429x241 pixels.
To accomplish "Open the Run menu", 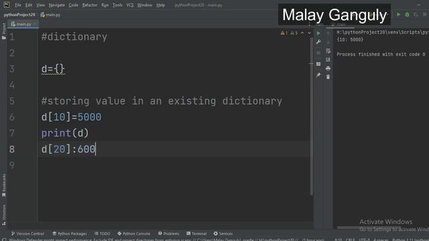I will tap(105, 5).
